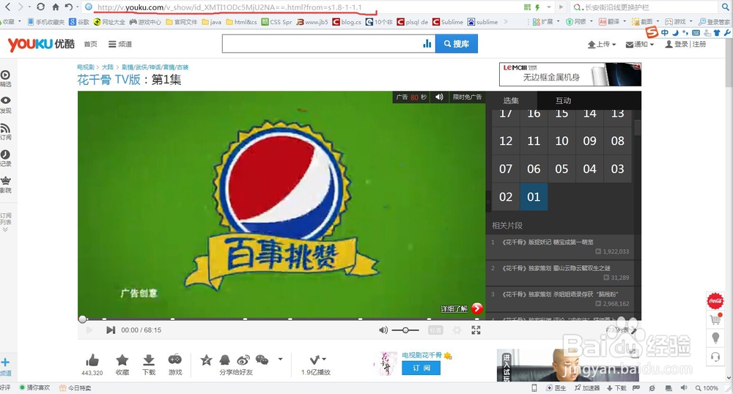Like the video with the thumbs-up icon

tap(92, 360)
